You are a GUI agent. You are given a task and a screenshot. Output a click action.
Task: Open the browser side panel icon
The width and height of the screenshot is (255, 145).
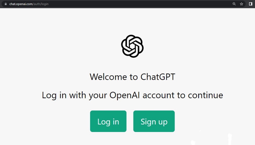pos(251,4)
